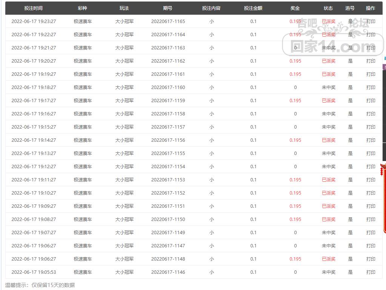This screenshot has height=290, width=386.
Task: Click the 投注金额 column header
Action: coord(253,8)
